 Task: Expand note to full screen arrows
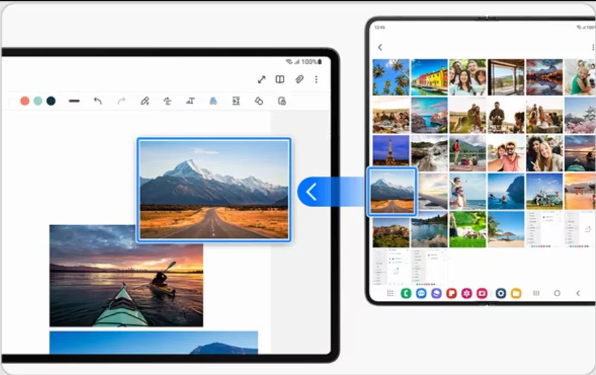[261, 80]
